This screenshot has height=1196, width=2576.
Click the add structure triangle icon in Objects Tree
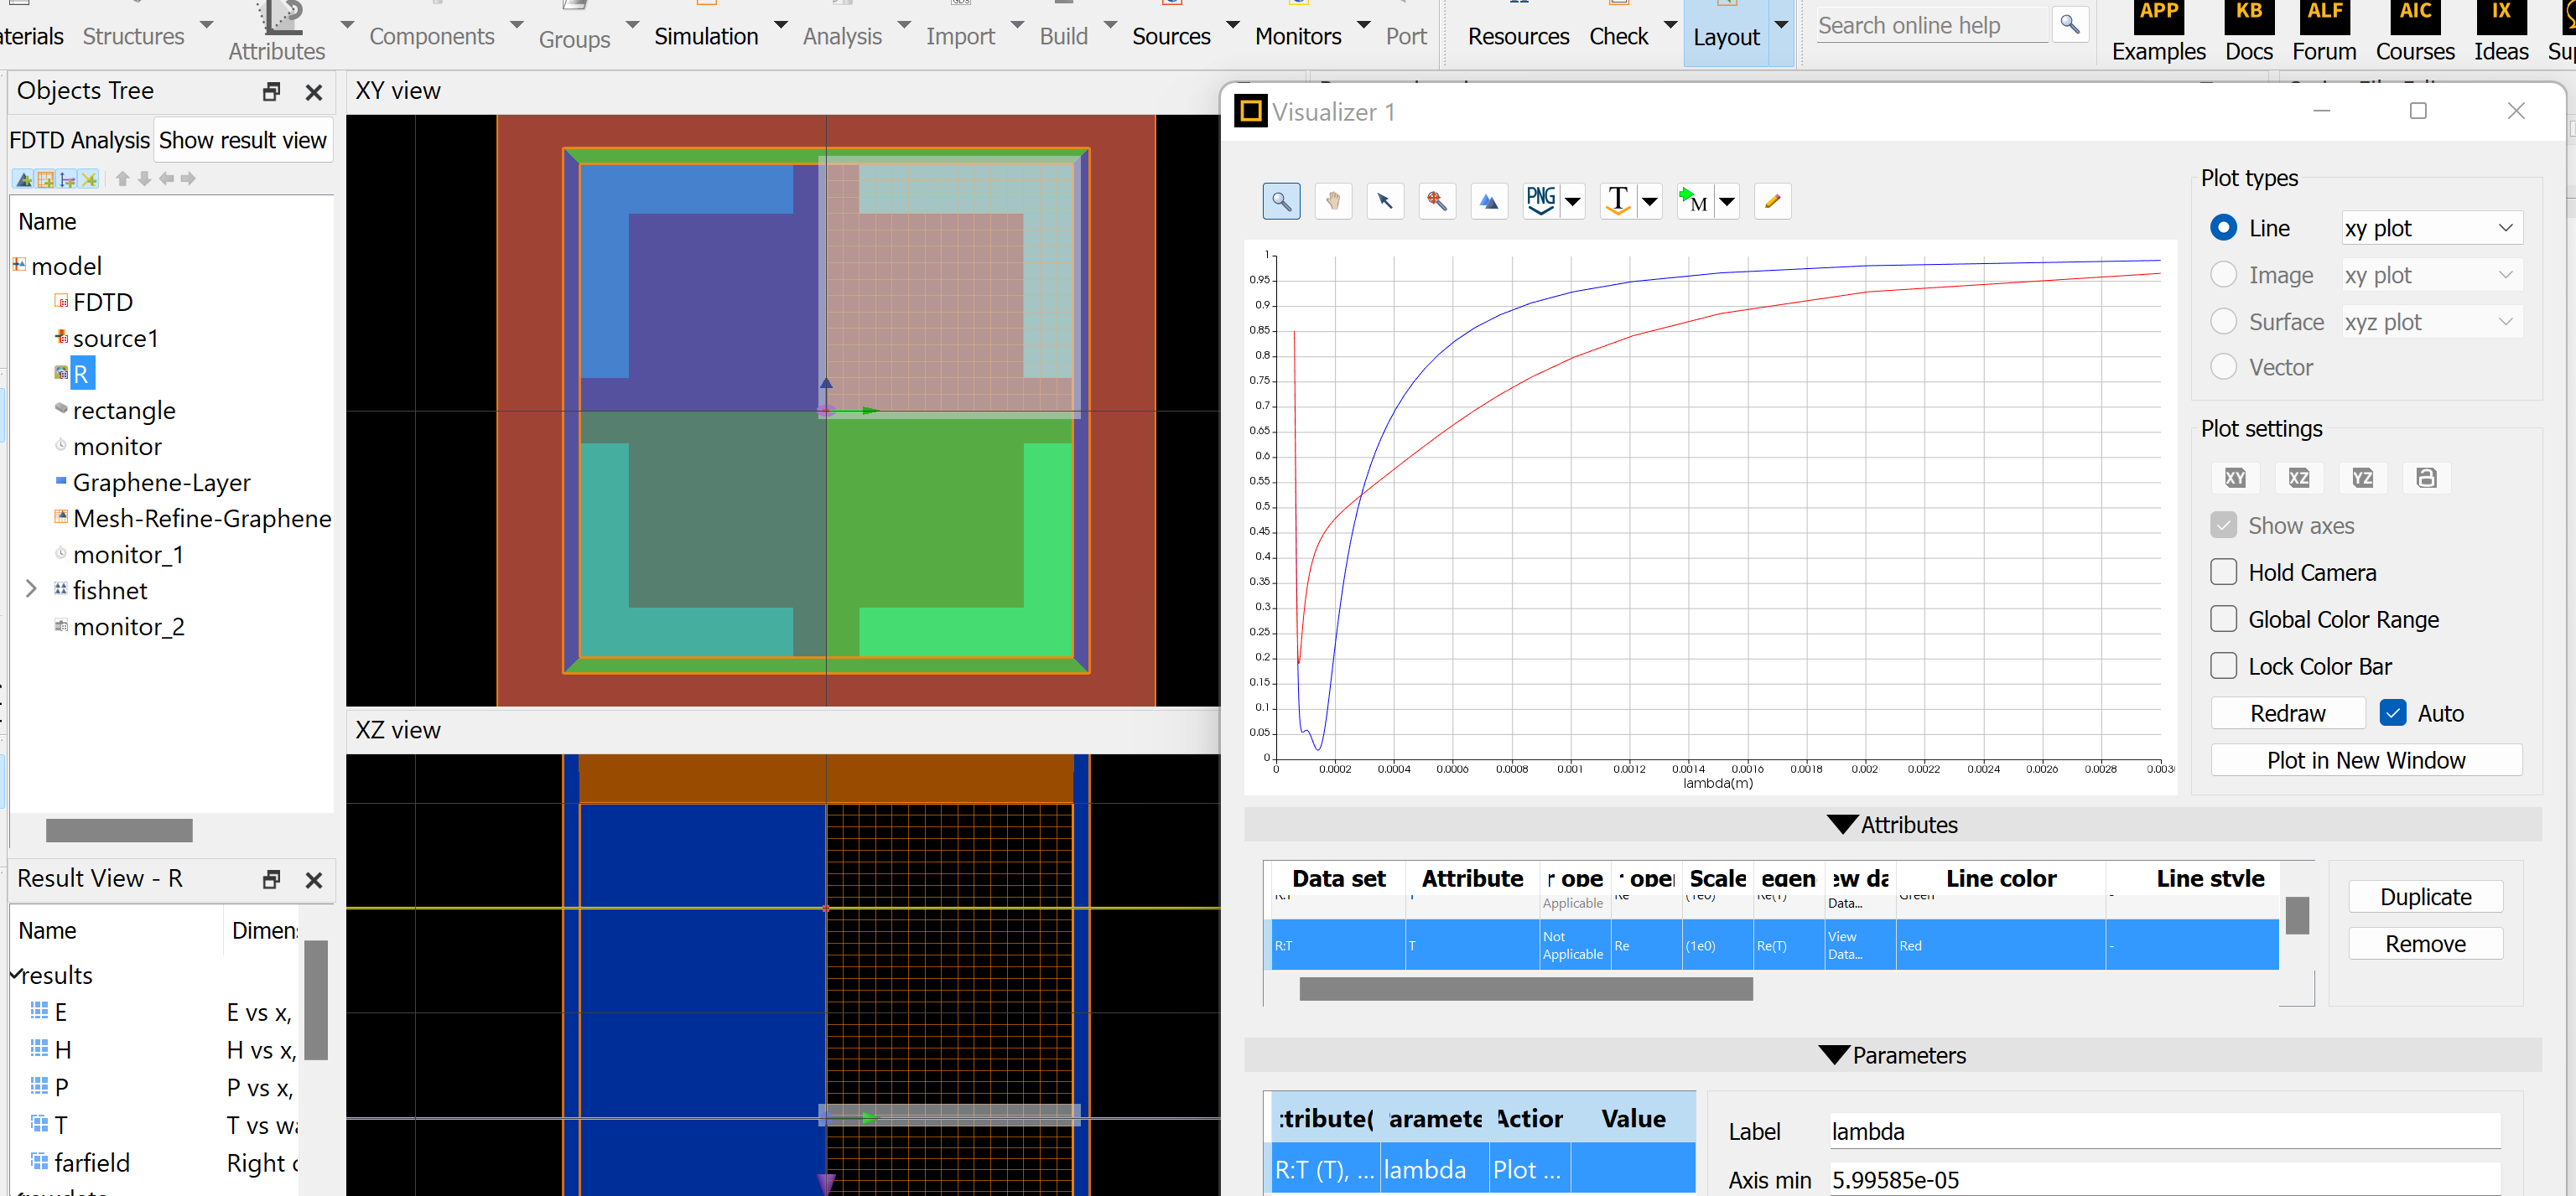[24, 180]
